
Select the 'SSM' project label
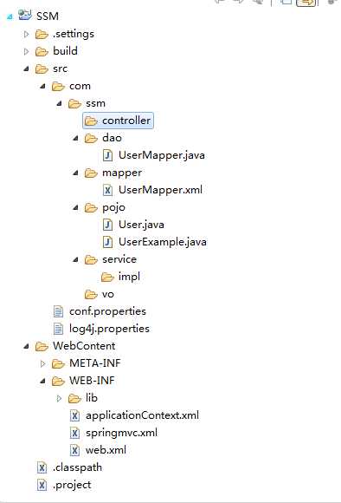[48, 16]
